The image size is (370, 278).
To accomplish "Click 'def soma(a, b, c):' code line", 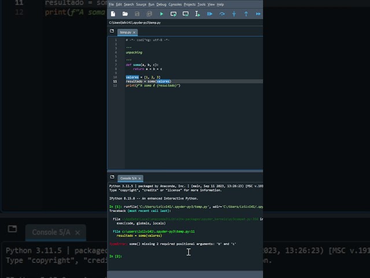I will point(142,65).
